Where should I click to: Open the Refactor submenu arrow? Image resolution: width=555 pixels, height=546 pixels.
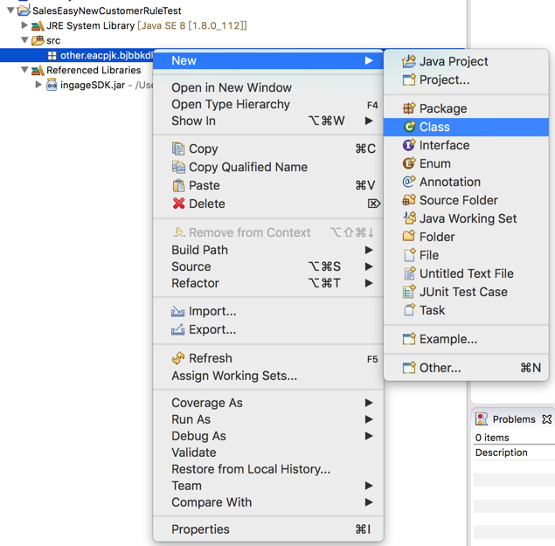coord(369,283)
